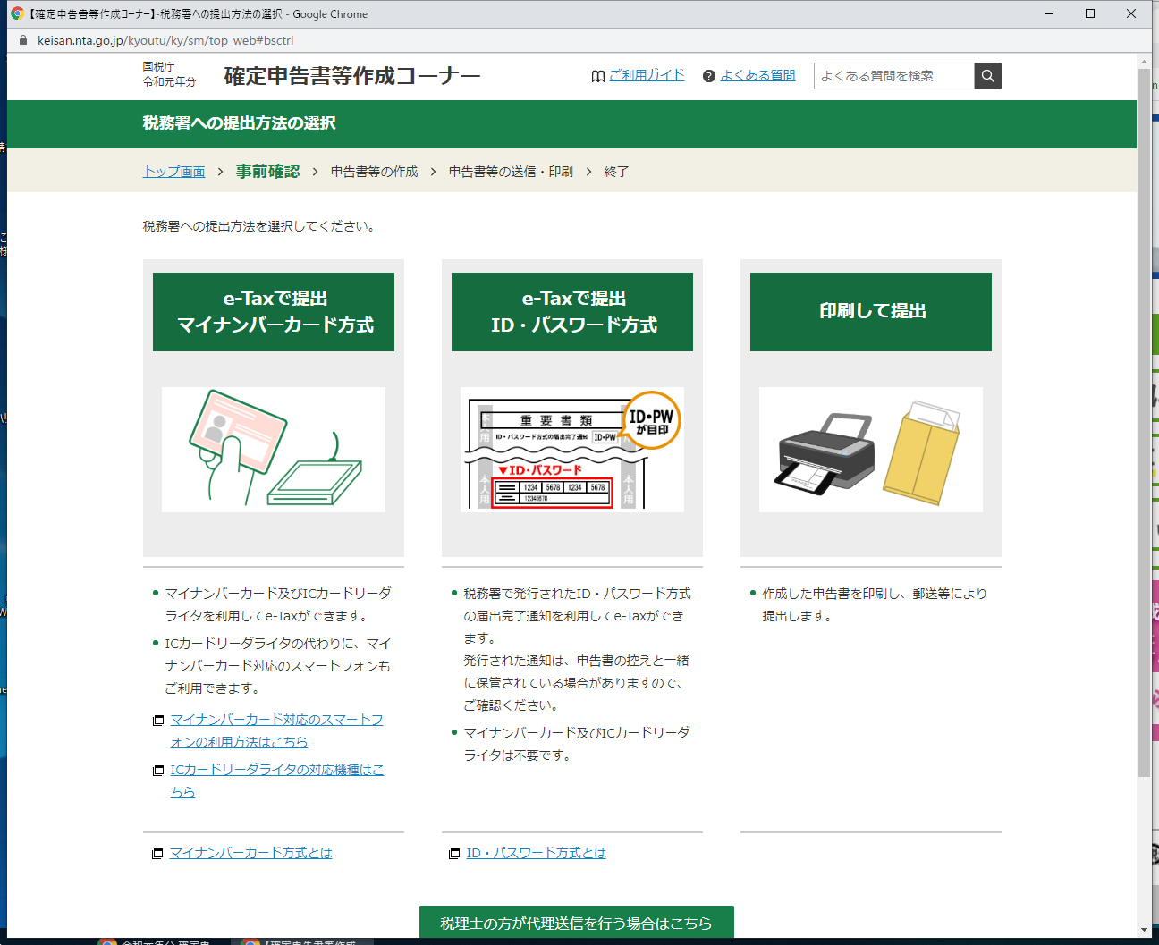
Task: Click the FAQ search input field
Action: coord(893,76)
